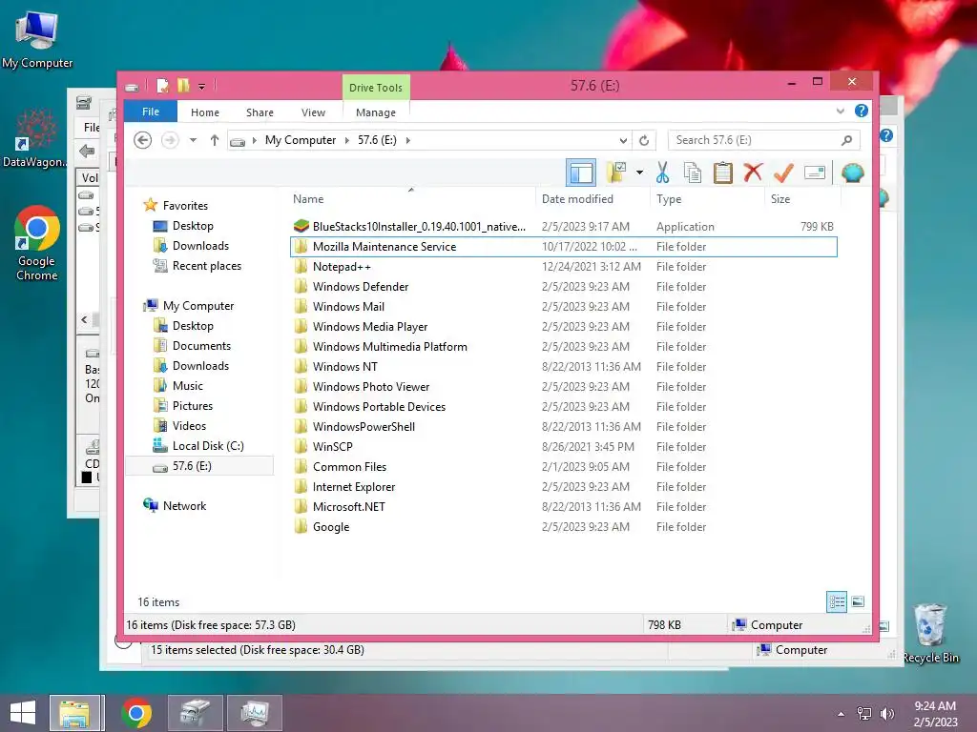Click the Properties quick access icon
The image size is (977, 732).
pyautogui.click(x=162, y=86)
